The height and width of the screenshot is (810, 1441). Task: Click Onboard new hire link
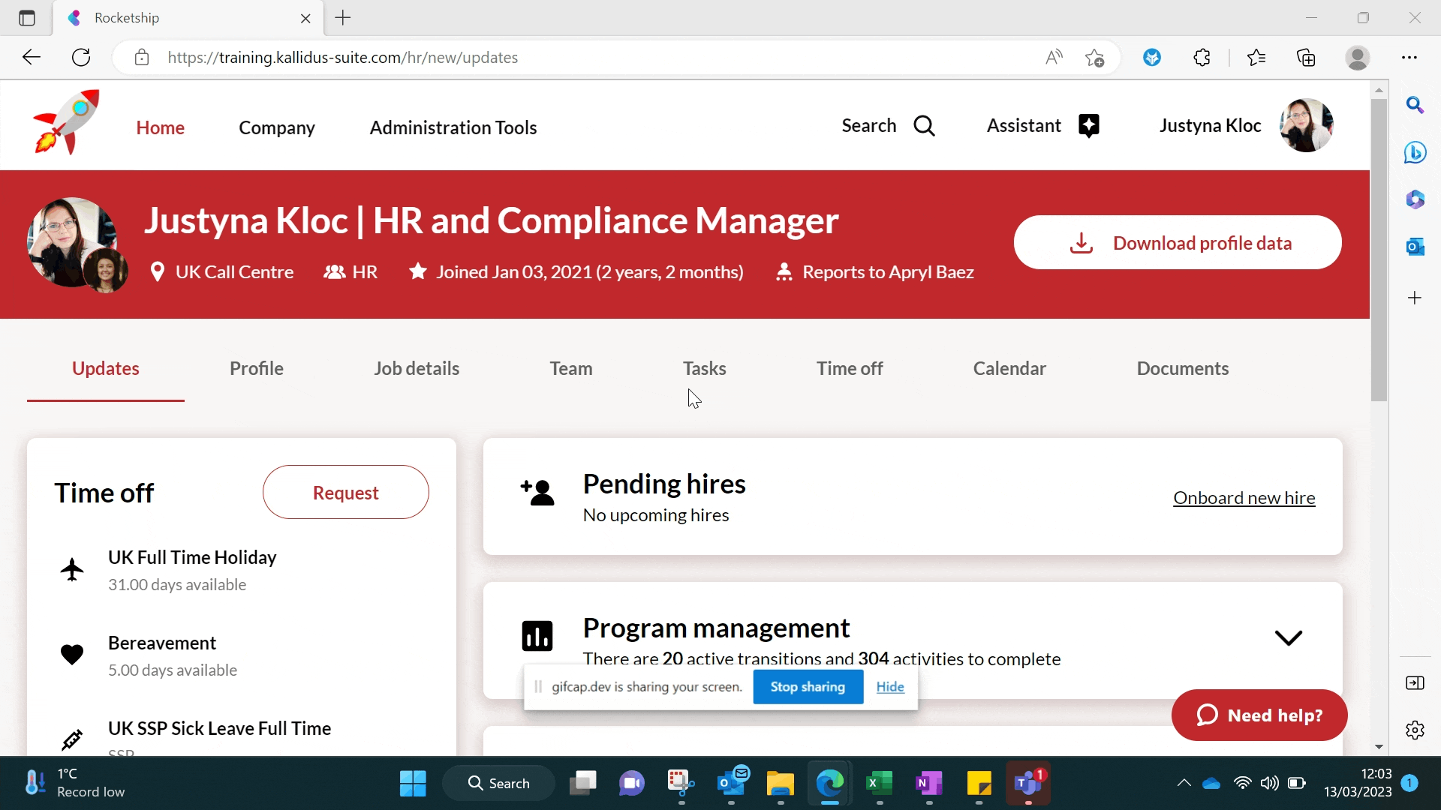tap(1244, 498)
